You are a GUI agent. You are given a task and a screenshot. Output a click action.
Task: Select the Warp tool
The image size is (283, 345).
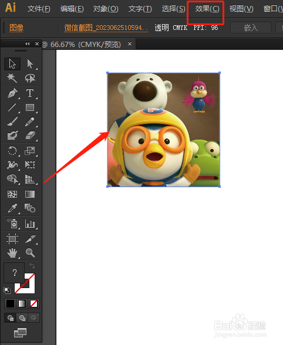[x=12, y=165]
